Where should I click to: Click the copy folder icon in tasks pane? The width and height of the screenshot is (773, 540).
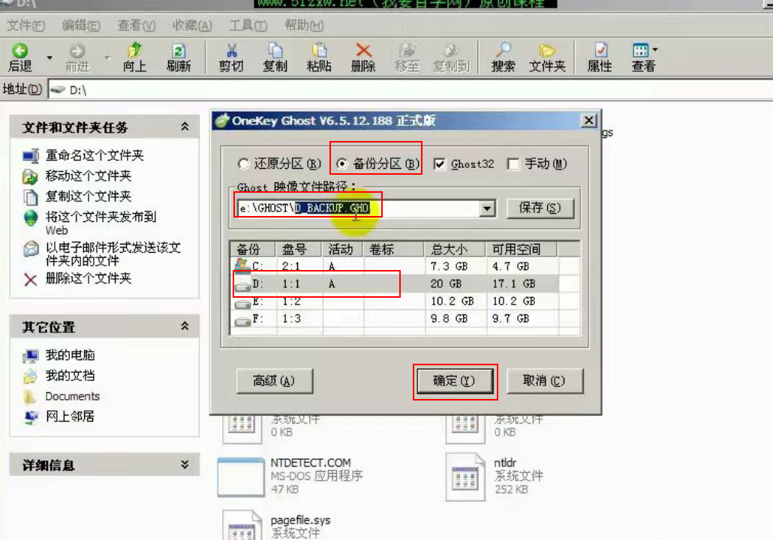point(31,197)
